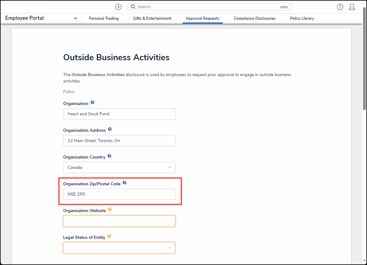Open the Compliance Disclosures tab

(x=255, y=18)
